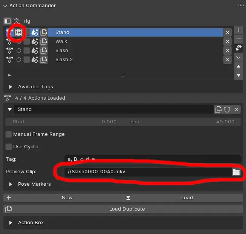The width and height of the screenshot is (246, 234).
Task: Play the preview clip for Stand action
Action: (x=18, y=32)
